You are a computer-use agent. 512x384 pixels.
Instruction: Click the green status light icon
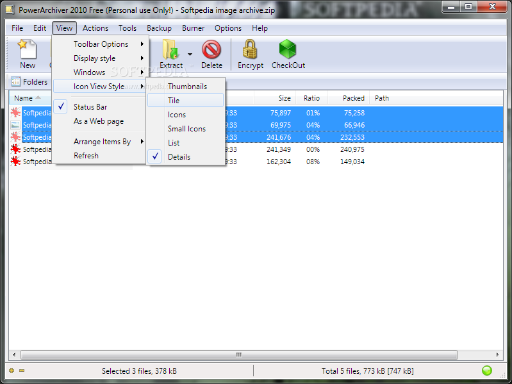click(487, 371)
